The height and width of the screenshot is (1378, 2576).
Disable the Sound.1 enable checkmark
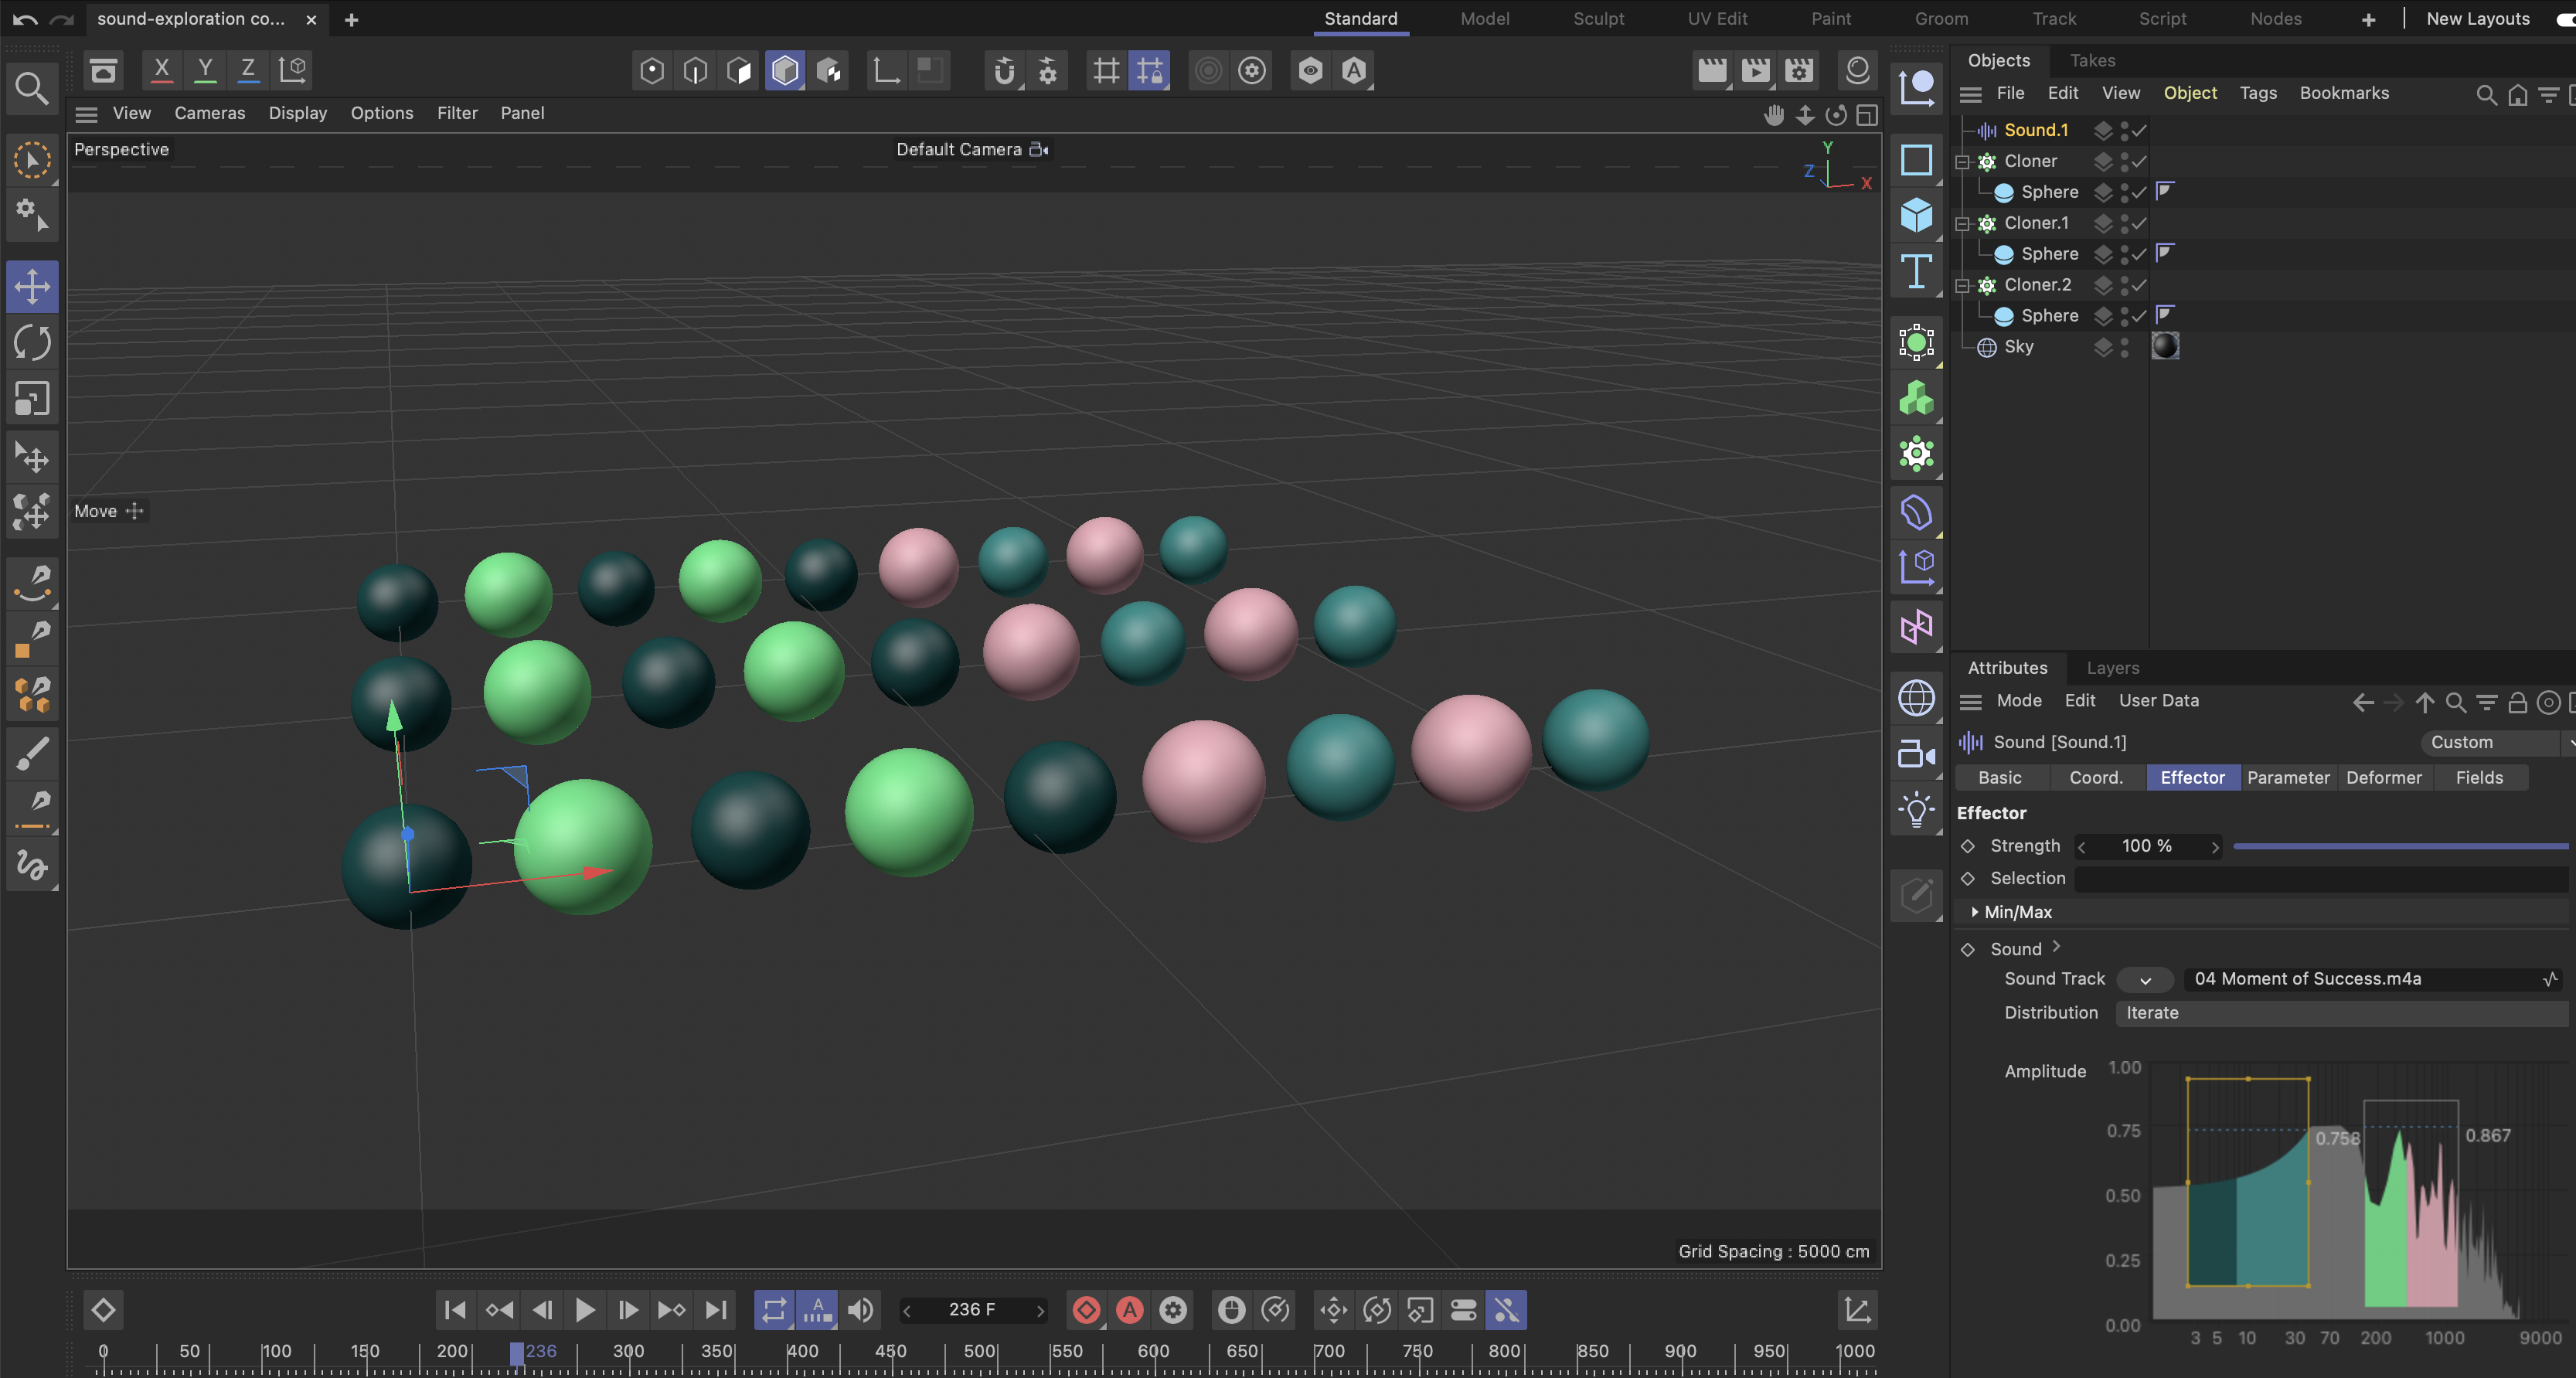(2139, 130)
